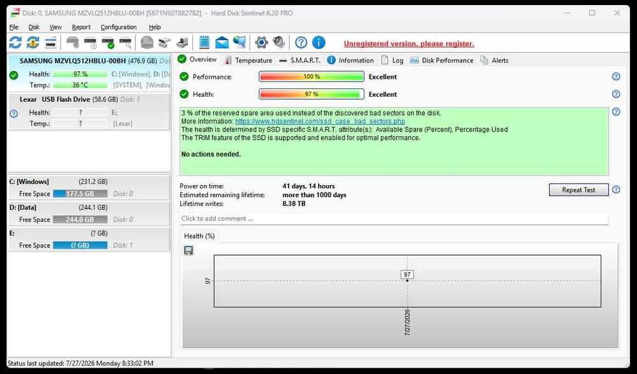The width and height of the screenshot is (637, 374).
Task: Click the toolbar Help question mark icon
Action: click(x=301, y=42)
